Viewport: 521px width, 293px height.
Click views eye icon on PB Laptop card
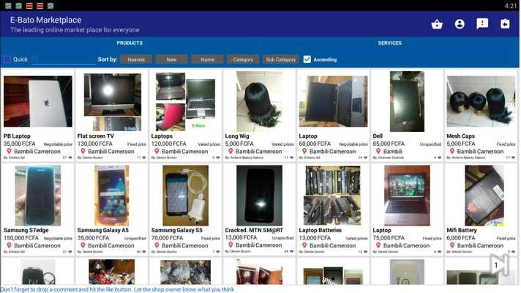point(70,157)
